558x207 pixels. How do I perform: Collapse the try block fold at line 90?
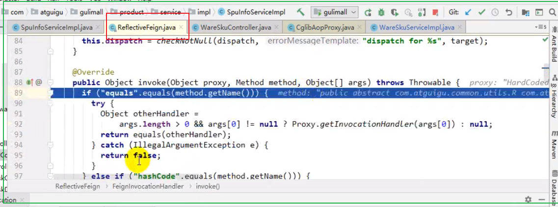(x=50, y=103)
